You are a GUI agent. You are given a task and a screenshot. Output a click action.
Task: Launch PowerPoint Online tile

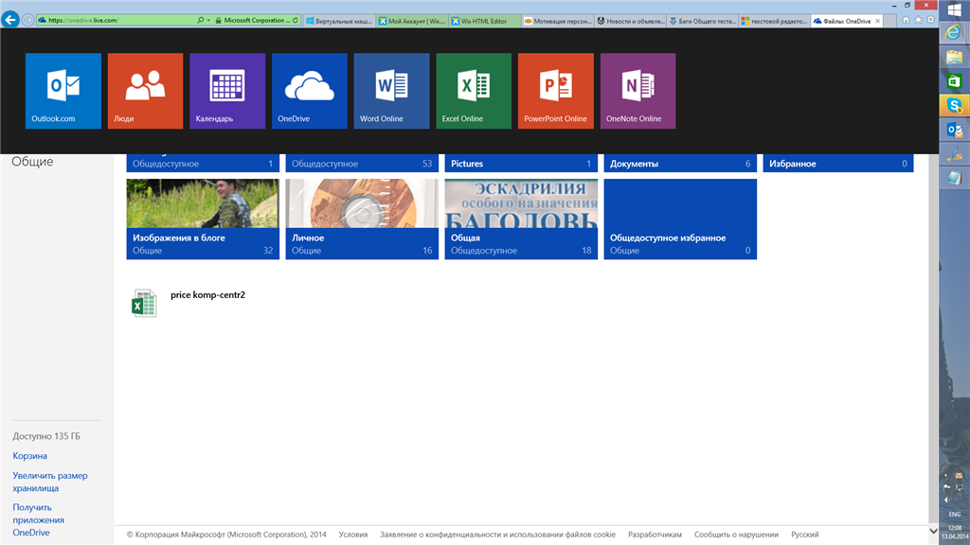click(x=555, y=91)
